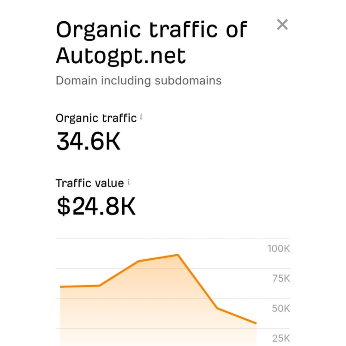
Task: Select the $24.8K traffic value figure
Action: (x=96, y=206)
